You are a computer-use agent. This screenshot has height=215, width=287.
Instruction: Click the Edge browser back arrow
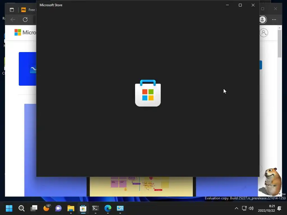click(x=13, y=20)
